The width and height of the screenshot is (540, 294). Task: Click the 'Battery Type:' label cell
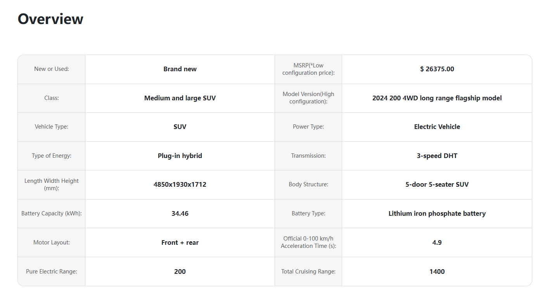308,213
